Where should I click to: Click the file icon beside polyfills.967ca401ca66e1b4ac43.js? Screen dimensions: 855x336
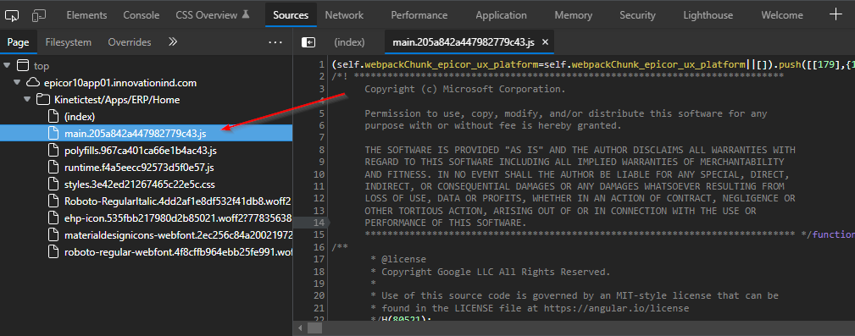pos(53,151)
